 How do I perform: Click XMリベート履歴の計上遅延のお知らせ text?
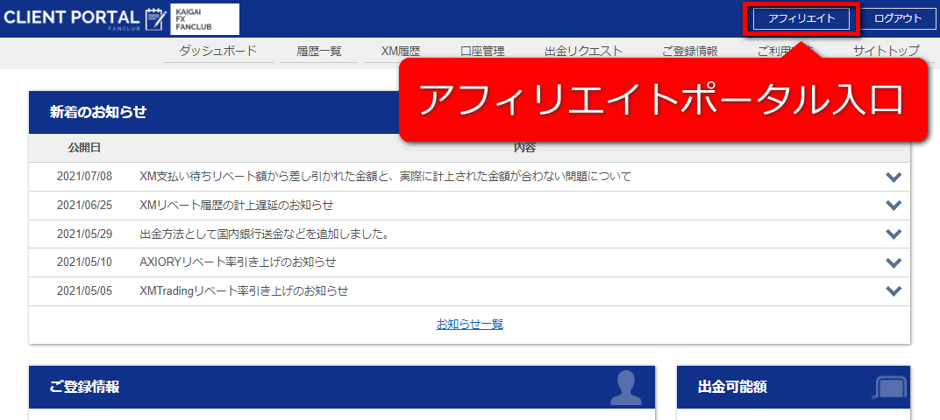click(236, 206)
